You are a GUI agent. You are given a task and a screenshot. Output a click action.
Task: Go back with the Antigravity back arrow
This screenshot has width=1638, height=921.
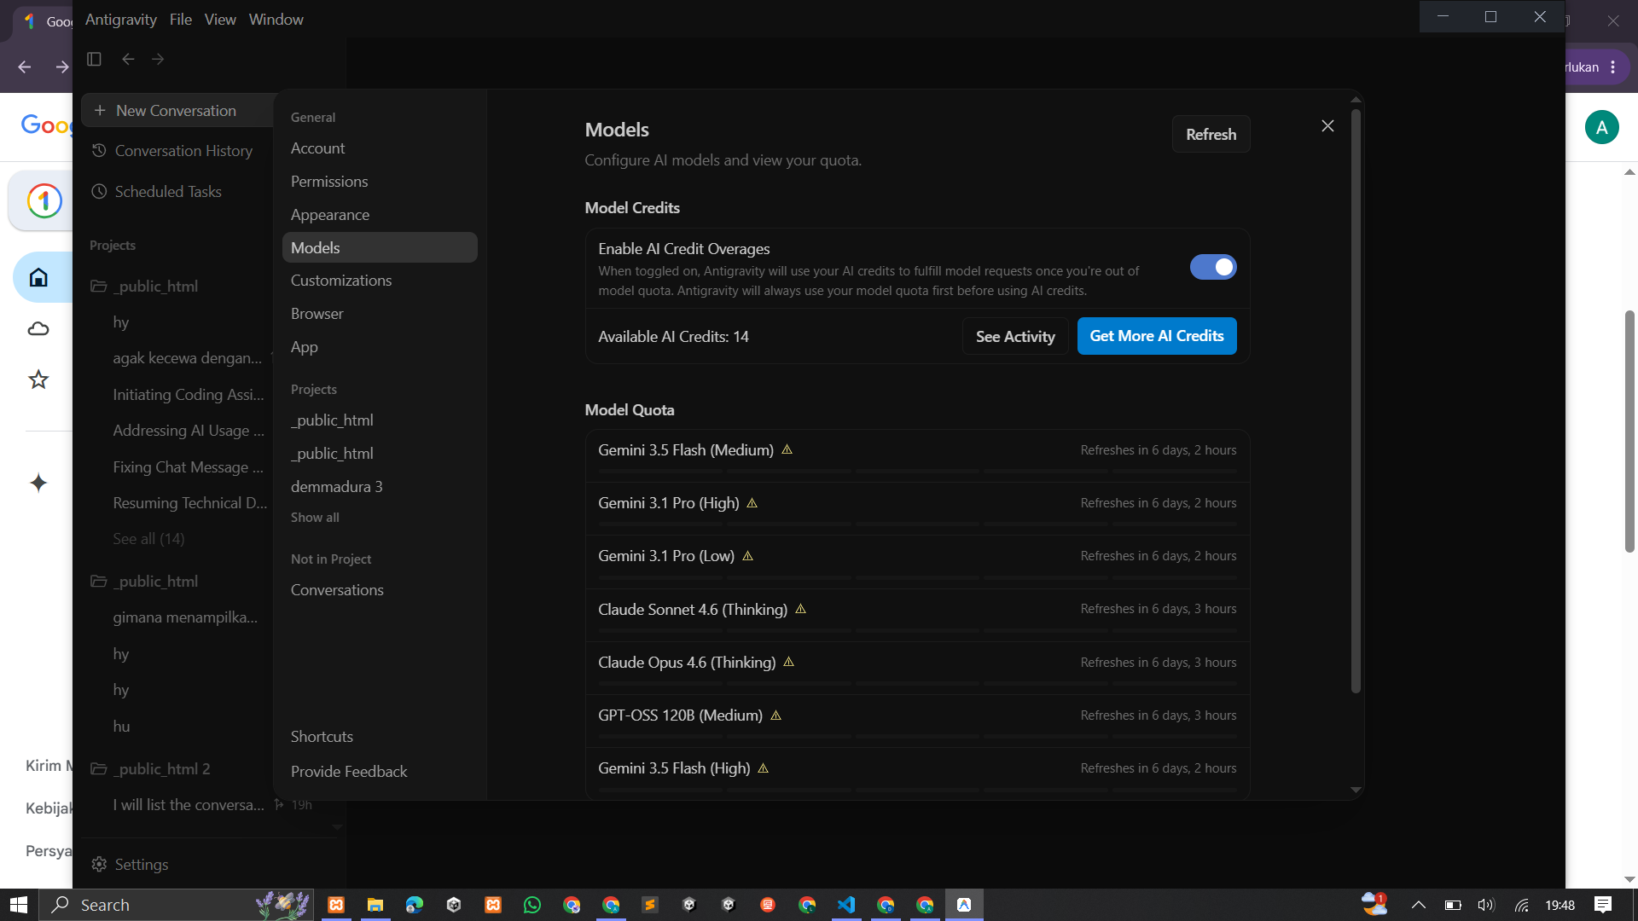click(128, 59)
